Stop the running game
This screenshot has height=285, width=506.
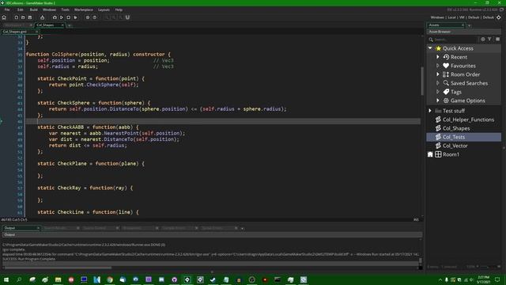pyautogui.click(x=69, y=17)
